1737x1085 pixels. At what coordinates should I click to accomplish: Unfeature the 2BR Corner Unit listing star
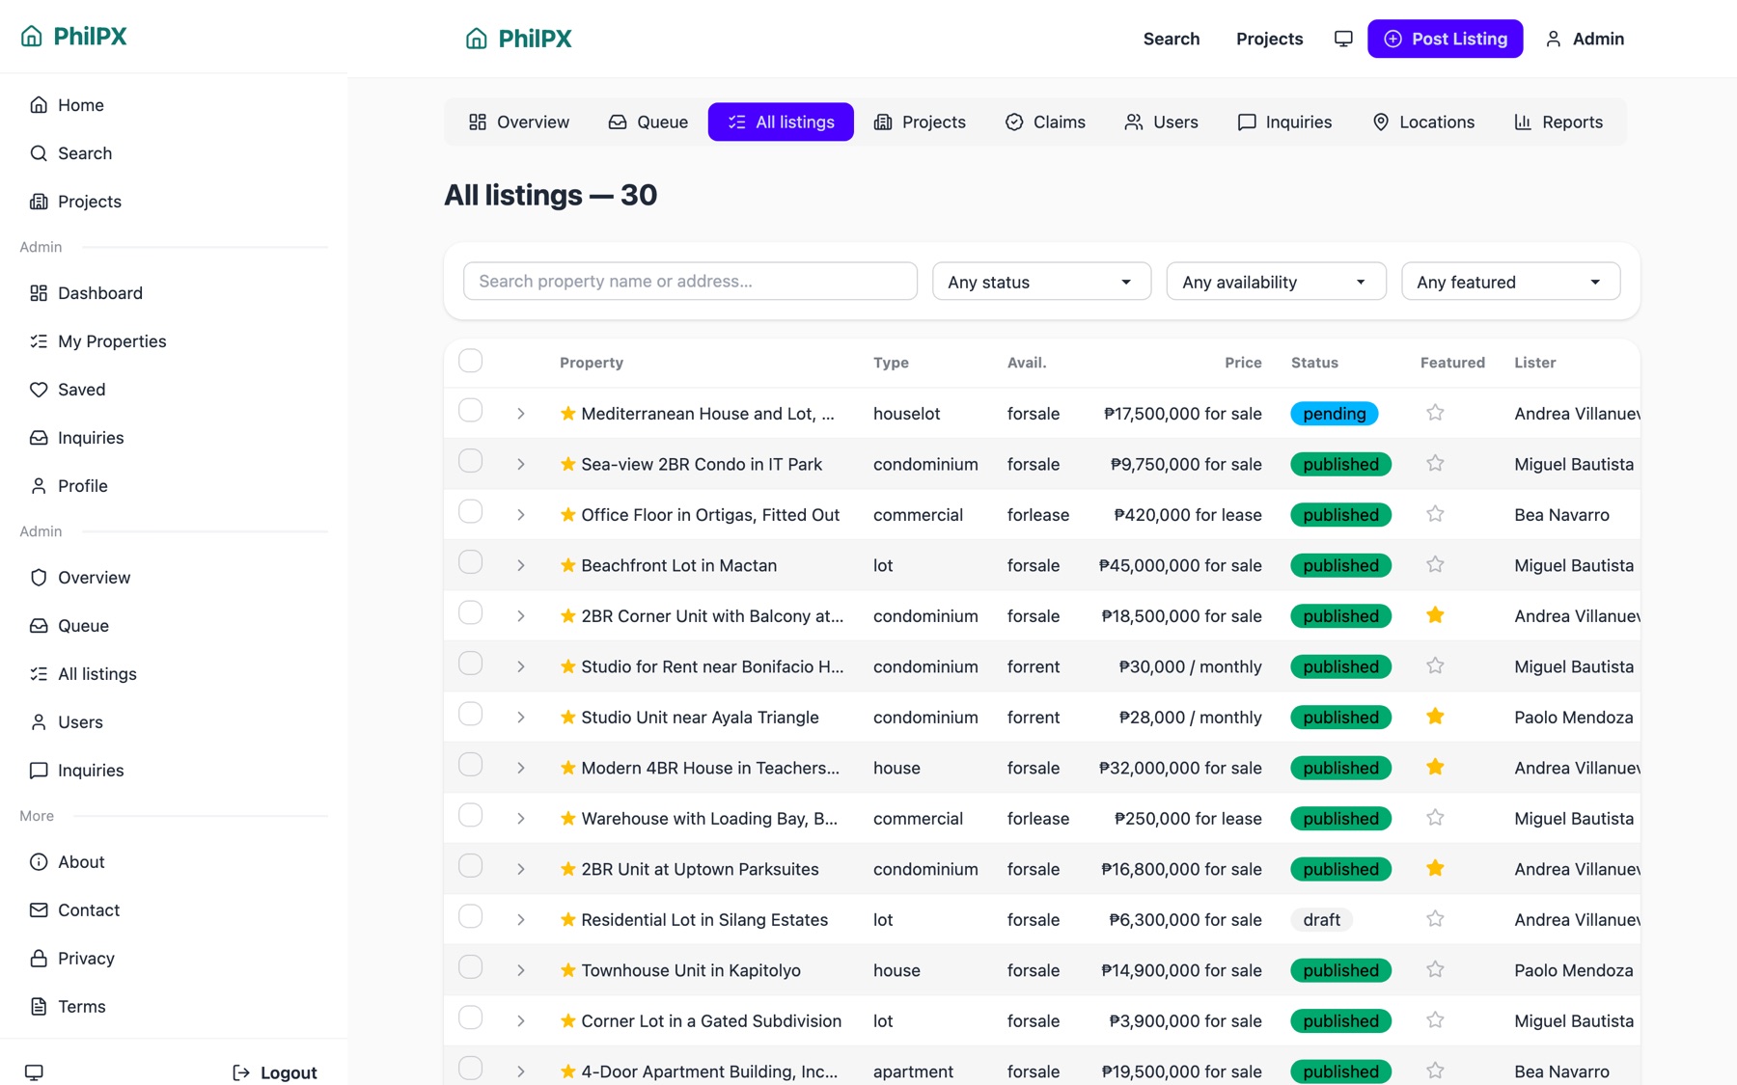point(1435,615)
